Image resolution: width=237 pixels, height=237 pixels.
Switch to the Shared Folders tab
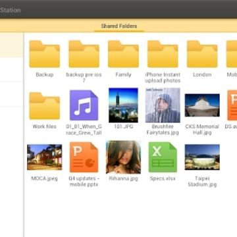(x=119, y=26)
